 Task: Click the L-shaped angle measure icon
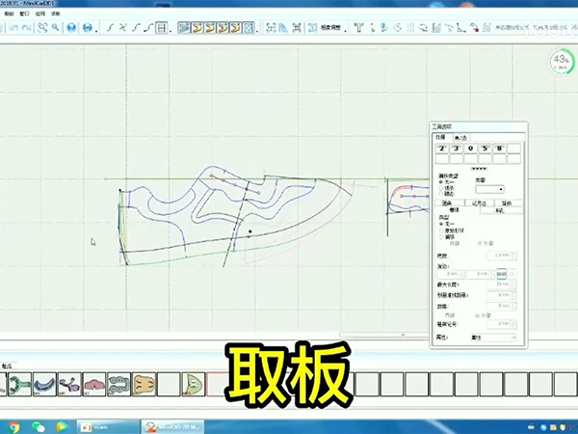[461, 28]
